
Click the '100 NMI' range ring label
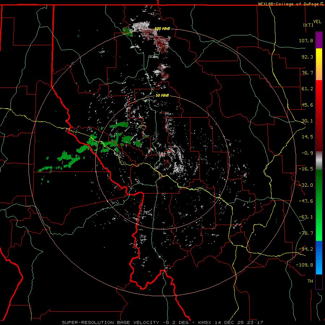tap(162, 29)
